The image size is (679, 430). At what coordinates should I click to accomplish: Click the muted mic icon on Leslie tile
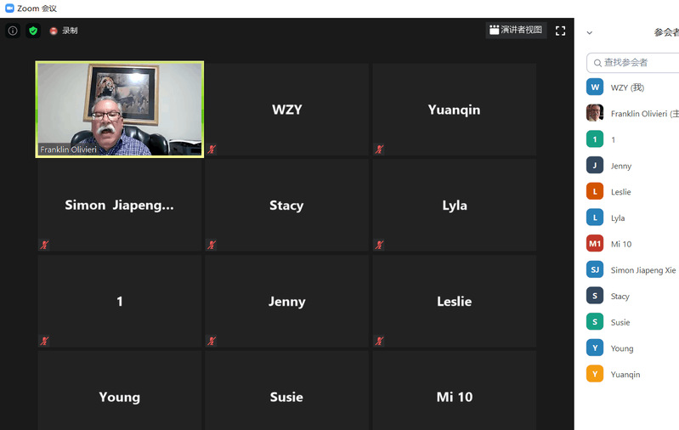(x=379, y=341)
